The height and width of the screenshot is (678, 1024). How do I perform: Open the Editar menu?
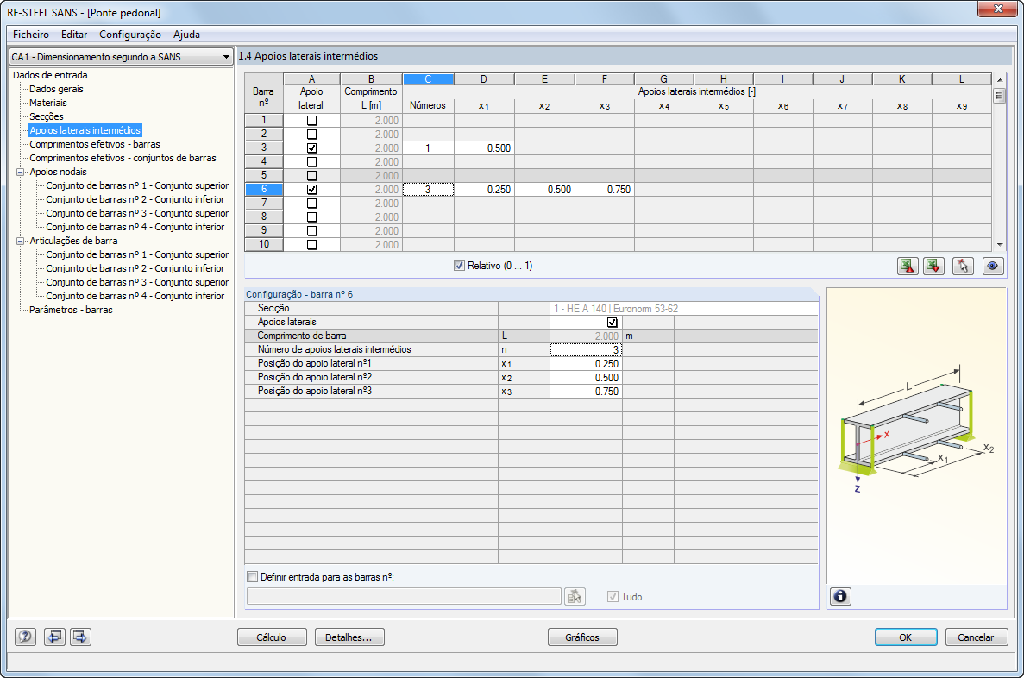click(x=74, y=34)
